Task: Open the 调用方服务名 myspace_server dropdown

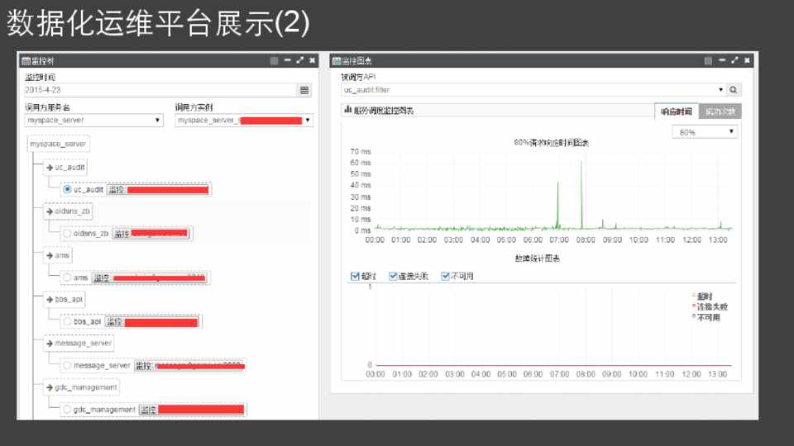Action: tap(94, 121)
